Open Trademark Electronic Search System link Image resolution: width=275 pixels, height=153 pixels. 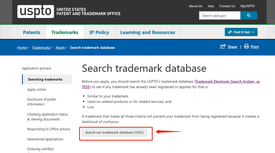pyautogui.click(x=227, y=81)
